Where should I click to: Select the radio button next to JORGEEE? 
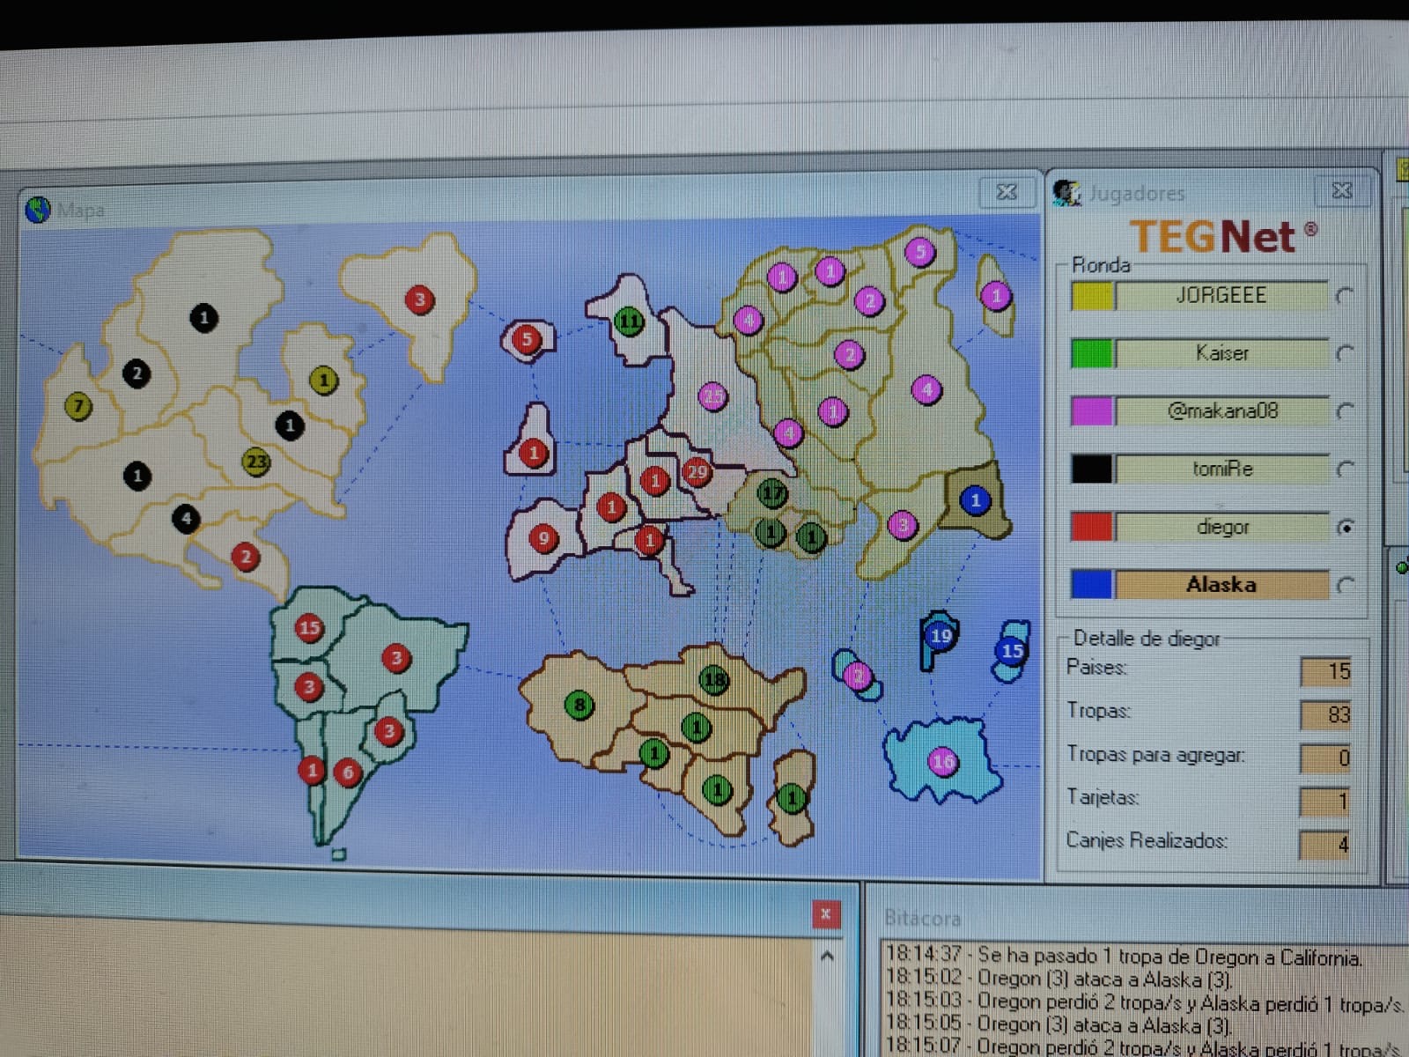(1345, 296)
